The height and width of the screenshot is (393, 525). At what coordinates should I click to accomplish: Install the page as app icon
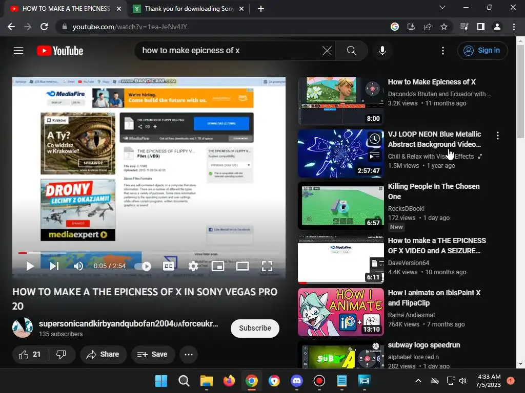pyautogui.click(x=411, y=27)
